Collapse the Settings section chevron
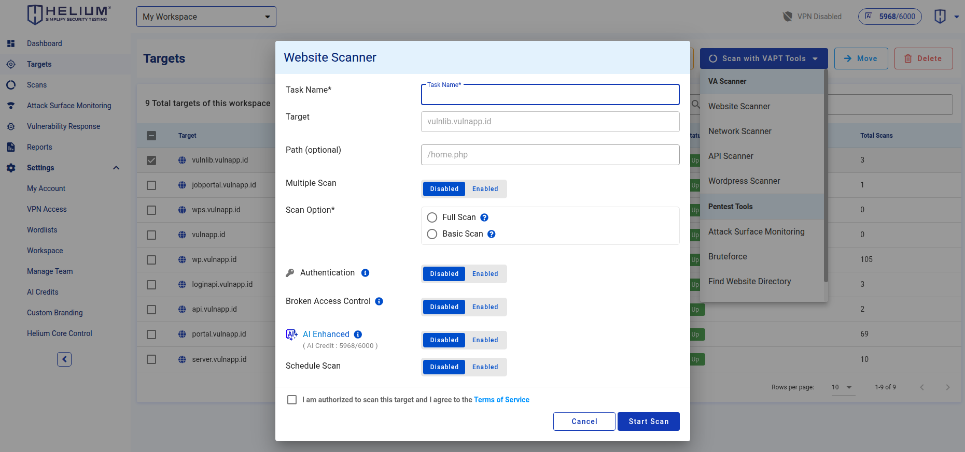 [x=116, y=168]
